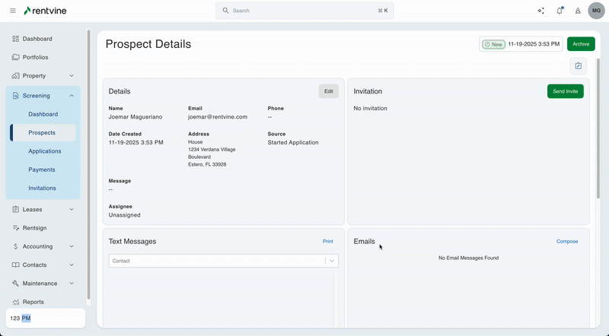This screenshot has height=336, width=609.
Task: Open the MG user avatar menu
Action: click(x=596, y=11)
